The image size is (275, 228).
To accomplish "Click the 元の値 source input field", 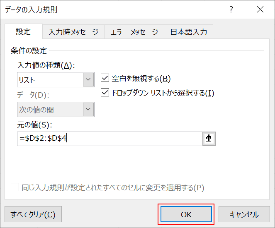I will coord(110,139).
